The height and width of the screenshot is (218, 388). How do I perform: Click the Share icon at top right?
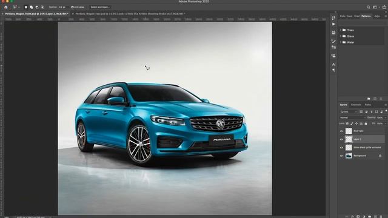coord(384,7)
